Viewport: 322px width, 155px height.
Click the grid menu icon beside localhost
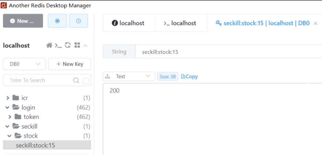click(77, 45)
